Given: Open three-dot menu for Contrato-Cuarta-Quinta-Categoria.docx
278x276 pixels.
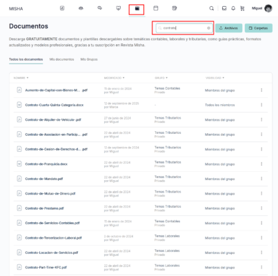Looking at the screenshot, I should [x=261, y=105].
